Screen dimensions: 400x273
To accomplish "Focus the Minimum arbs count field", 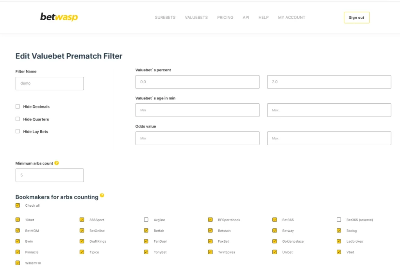I will point(50,175).
